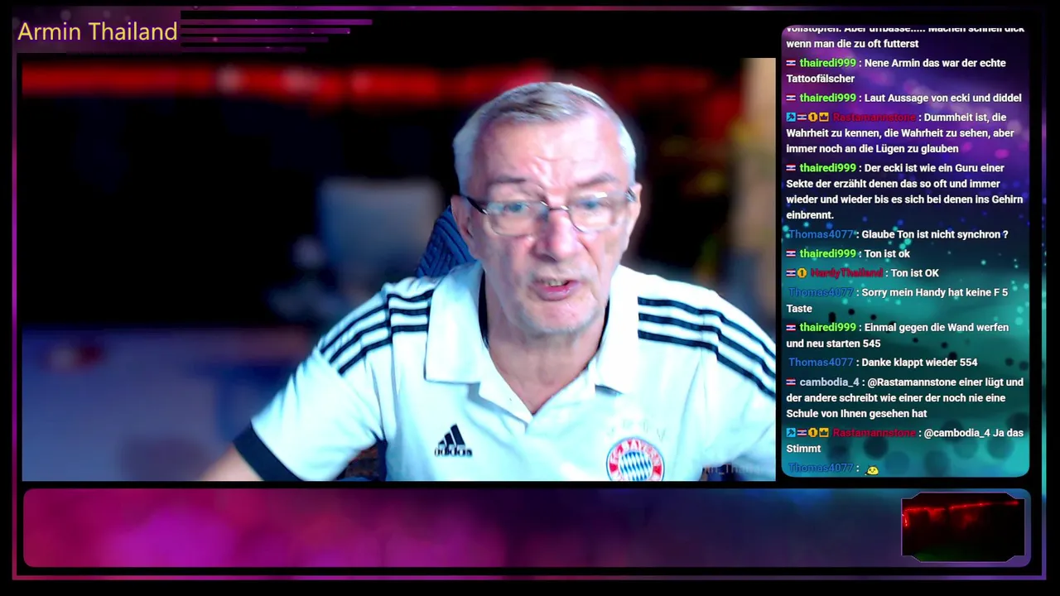Click the chick emoji in Thomas4077's last message
1060x596 pixels.
click(871, 470)
